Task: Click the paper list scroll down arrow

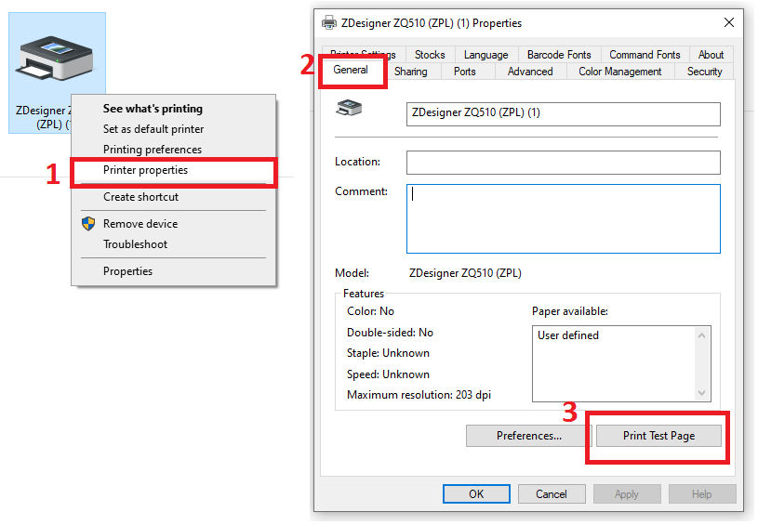Action: pyautogui.click(x=702, y=393)
